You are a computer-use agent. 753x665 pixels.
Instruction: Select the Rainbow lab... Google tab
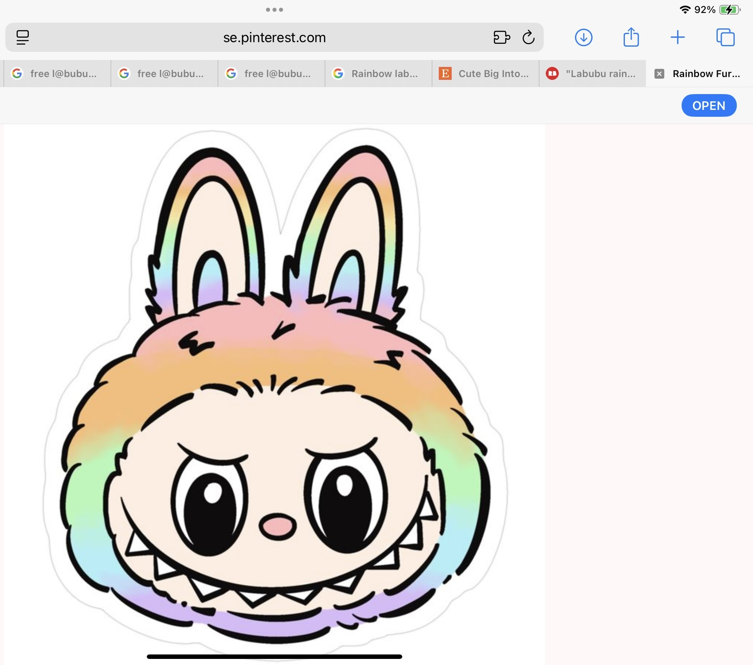click(378, 74)
